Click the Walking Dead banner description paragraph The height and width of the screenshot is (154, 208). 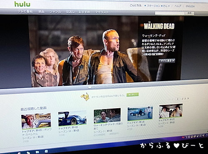coord(158,47)
